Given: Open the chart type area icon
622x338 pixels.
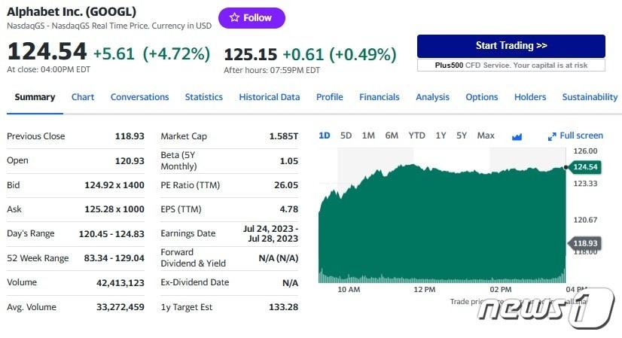Looking at the screenshot, I should tap(517, 137).
